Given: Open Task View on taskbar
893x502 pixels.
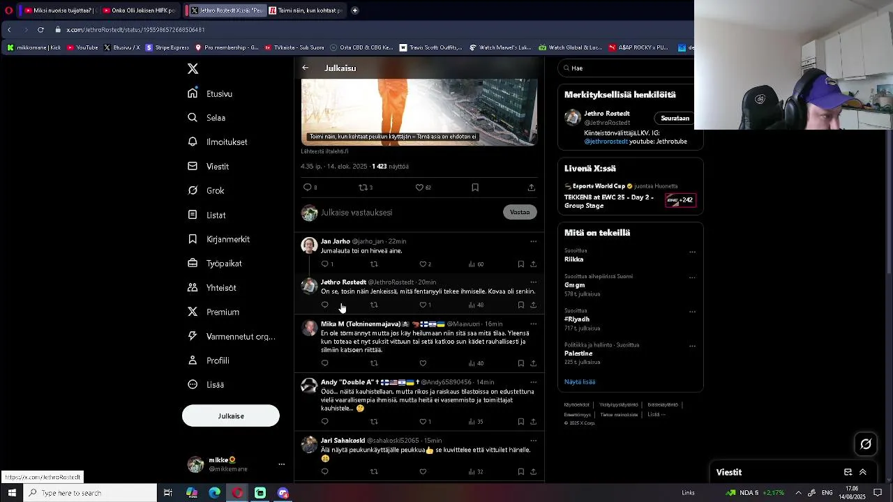Looking at the screenshot, I should 168,493.
